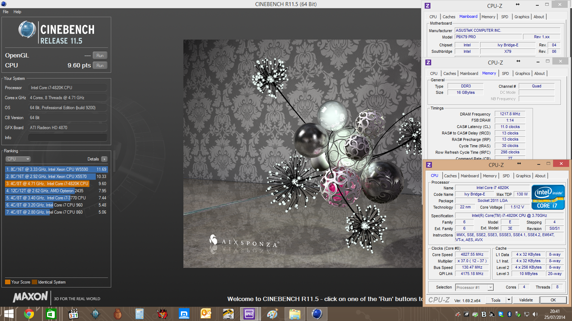Click the TeamViewer tray icon

[x=501, y=314]
